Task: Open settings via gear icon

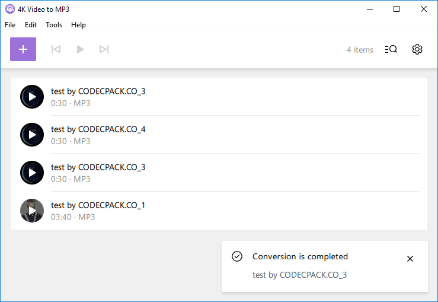Action: pyautogui.click(x=417, y=49)
